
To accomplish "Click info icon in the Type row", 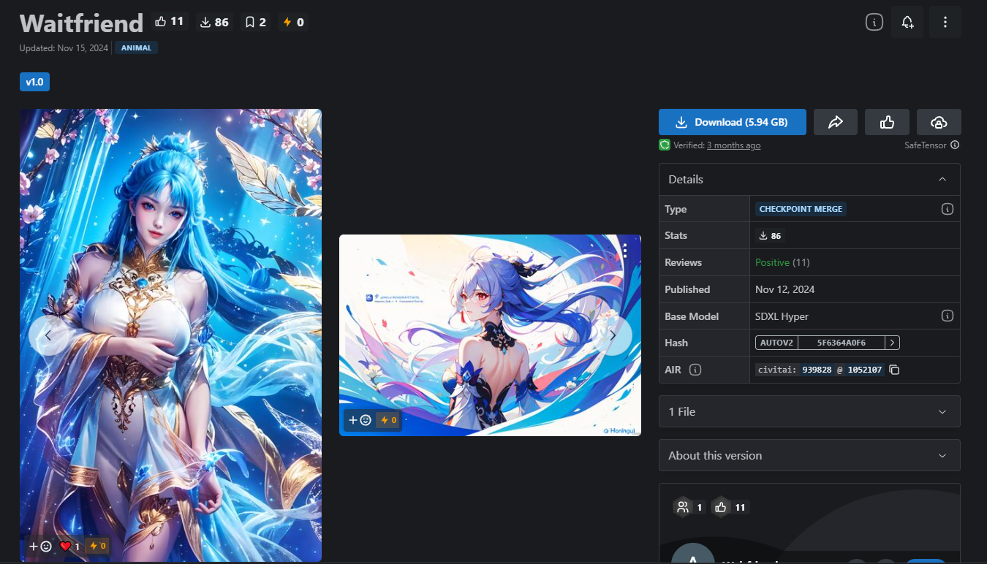I will tap(948, 209).
